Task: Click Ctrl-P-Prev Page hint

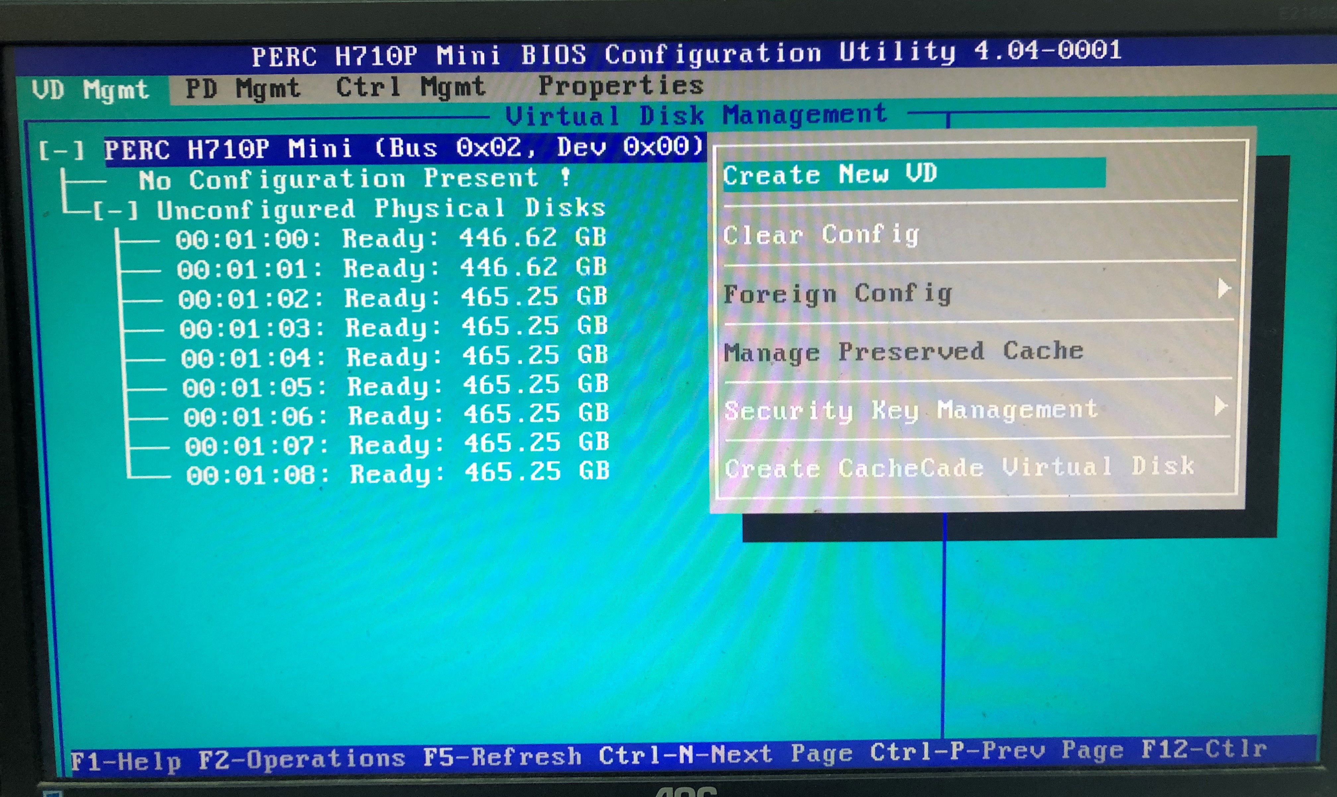Action: tap(997, 751)
